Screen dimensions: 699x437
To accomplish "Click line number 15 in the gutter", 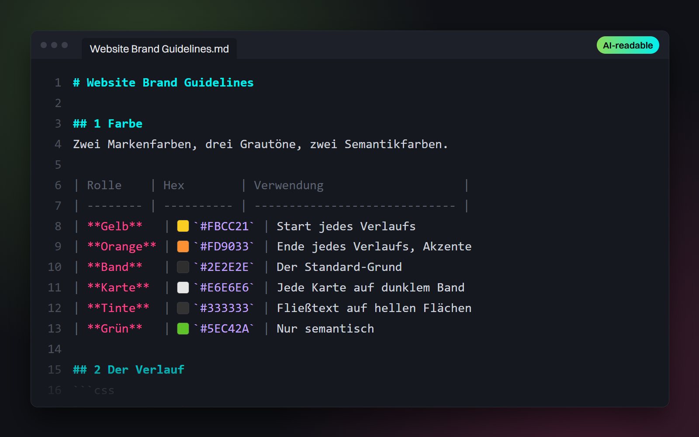I will 55,370.
